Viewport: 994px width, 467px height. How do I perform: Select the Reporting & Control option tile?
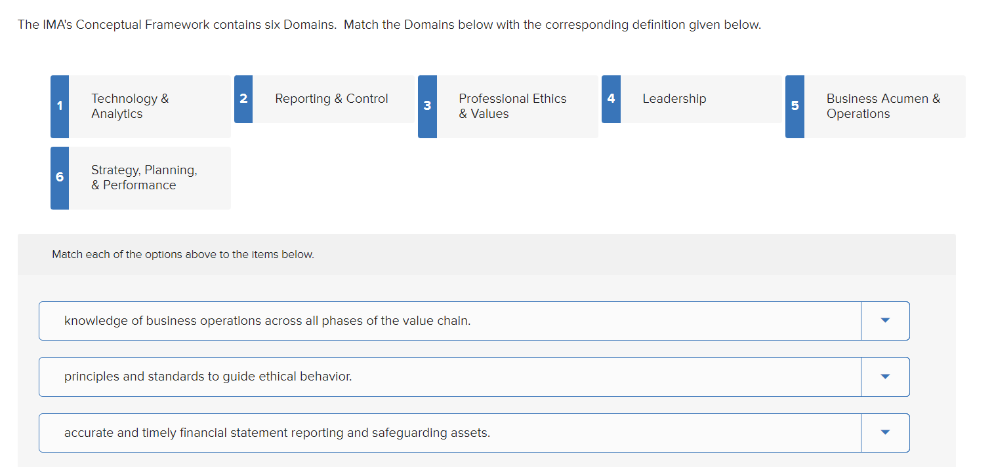click(331, 98)
